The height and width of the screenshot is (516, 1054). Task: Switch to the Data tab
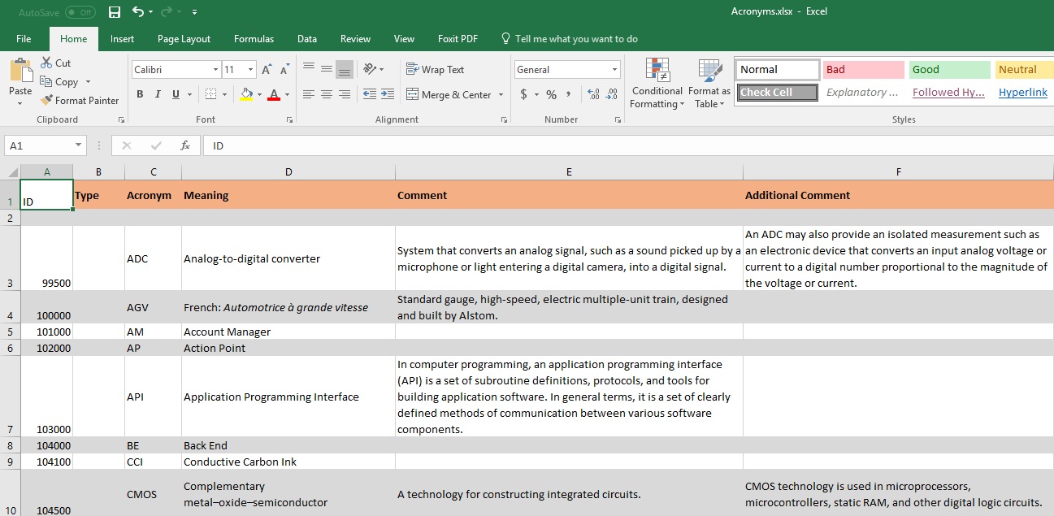[307, 39]
